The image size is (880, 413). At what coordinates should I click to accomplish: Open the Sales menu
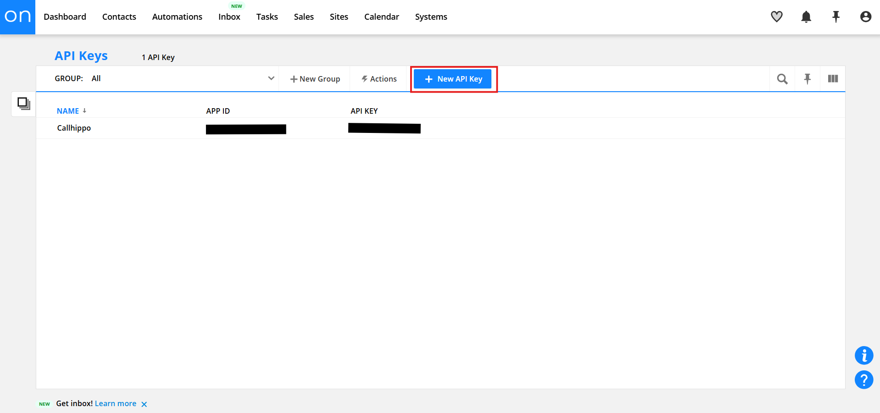pyautogui.click(x=304, y=17)
